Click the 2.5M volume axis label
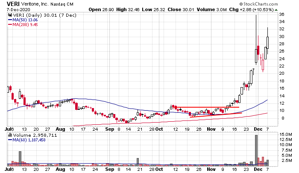This screenshot has width=299, height=173. [x=287, y=161]
